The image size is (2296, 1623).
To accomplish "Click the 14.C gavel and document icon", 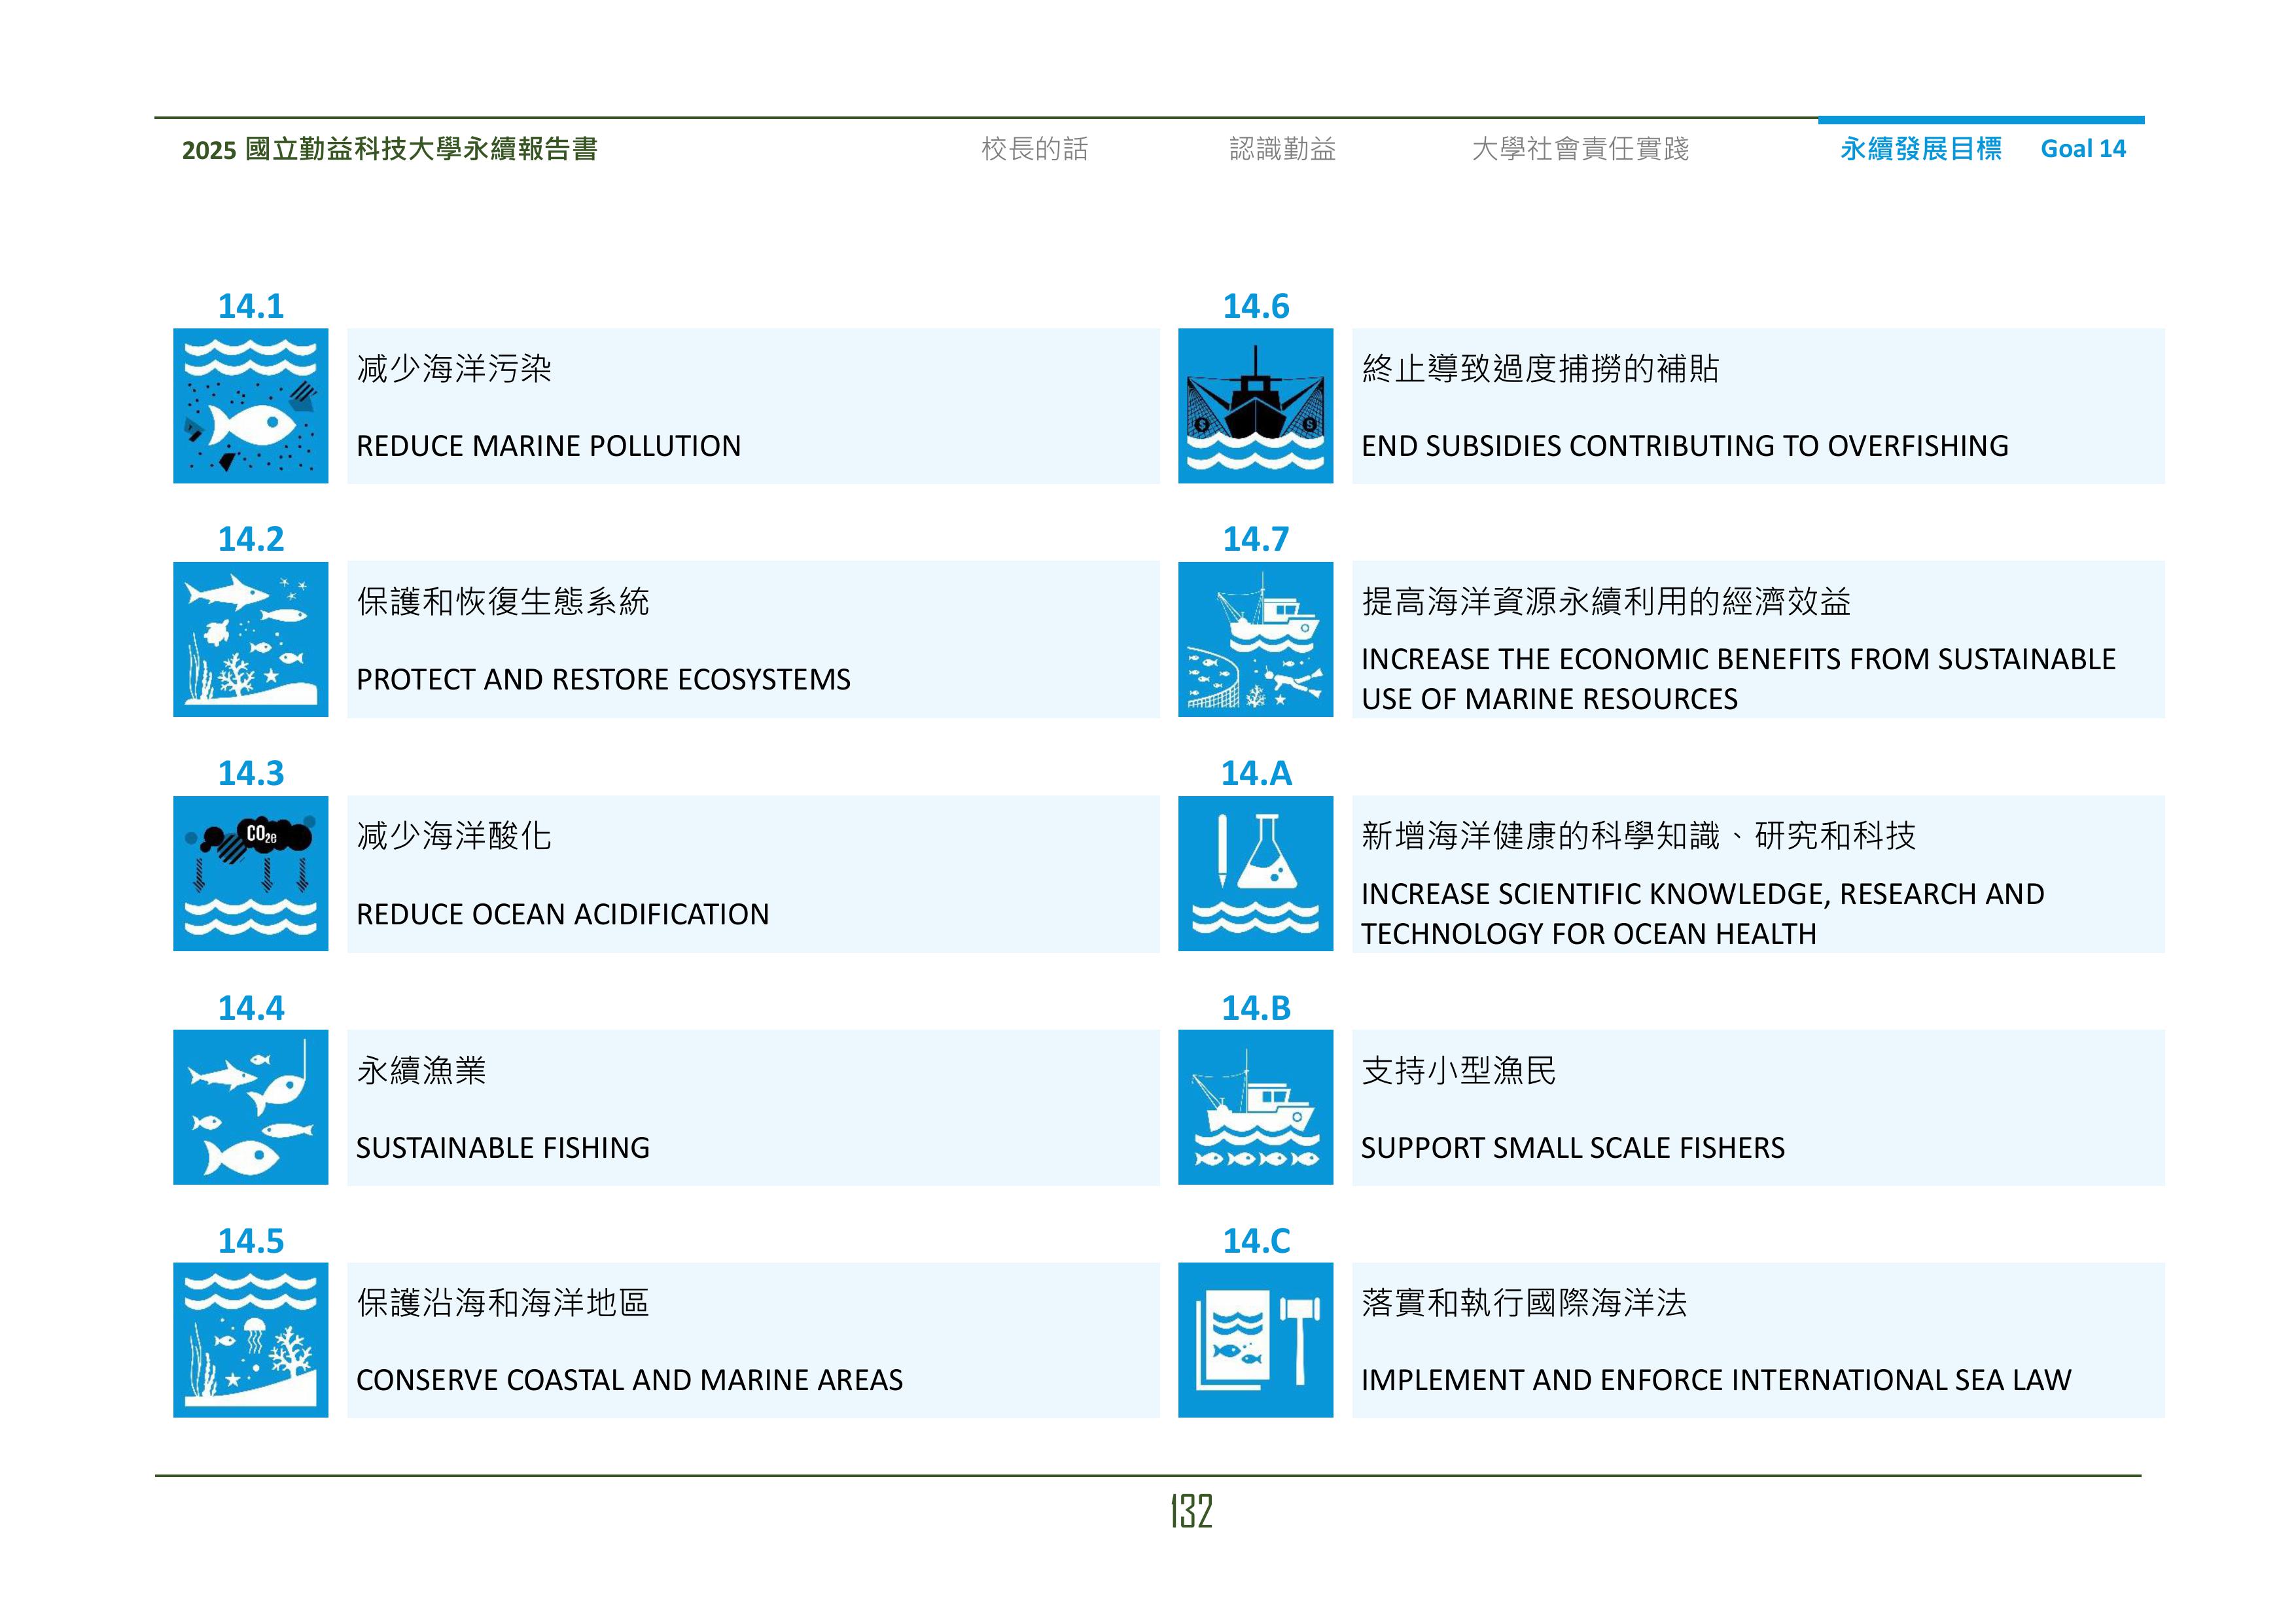I will coord(1255,1340).
